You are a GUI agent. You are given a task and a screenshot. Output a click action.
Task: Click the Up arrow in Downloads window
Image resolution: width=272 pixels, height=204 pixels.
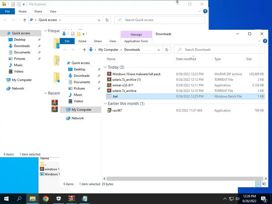pyautogui.click(x=84, y=50)
